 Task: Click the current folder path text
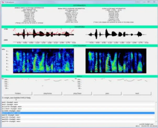(x=16, y=98)
